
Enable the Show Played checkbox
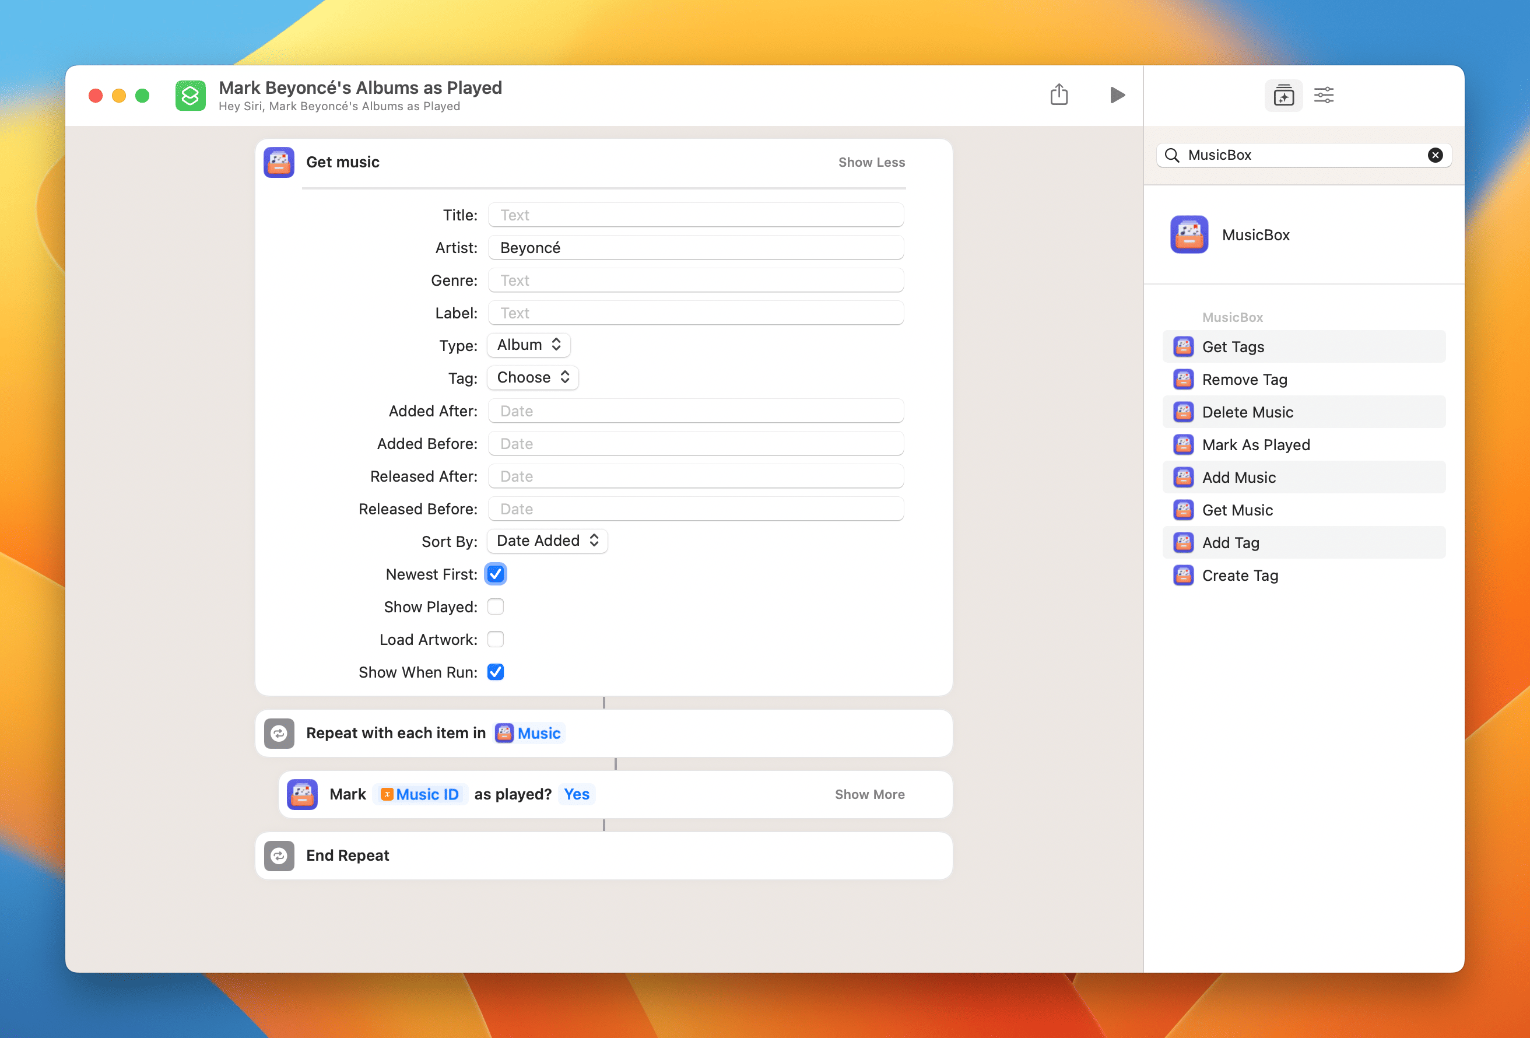496,606
